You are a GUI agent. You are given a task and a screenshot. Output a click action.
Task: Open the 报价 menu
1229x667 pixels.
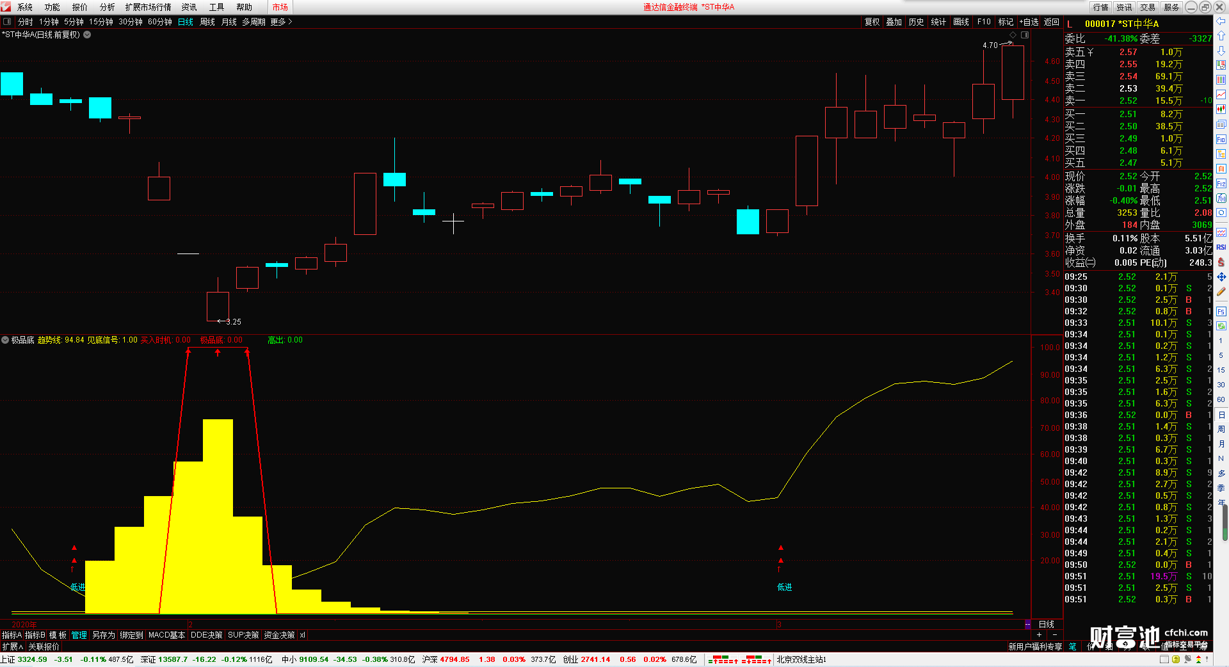click(80, 7)
